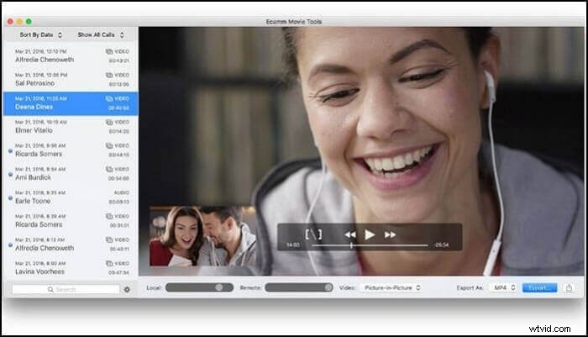This screenshot has width=588, height=337.
Task: Zoom the window with the green button
Action: coord(29,22)
